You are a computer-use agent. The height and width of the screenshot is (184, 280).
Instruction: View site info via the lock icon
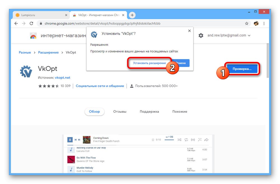point(41,23)
